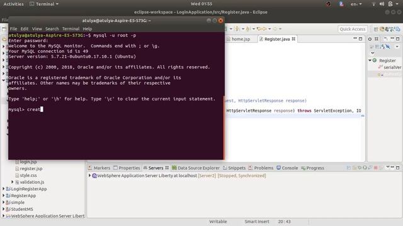Minimize the Servers bottom panel

pos(392,168)
